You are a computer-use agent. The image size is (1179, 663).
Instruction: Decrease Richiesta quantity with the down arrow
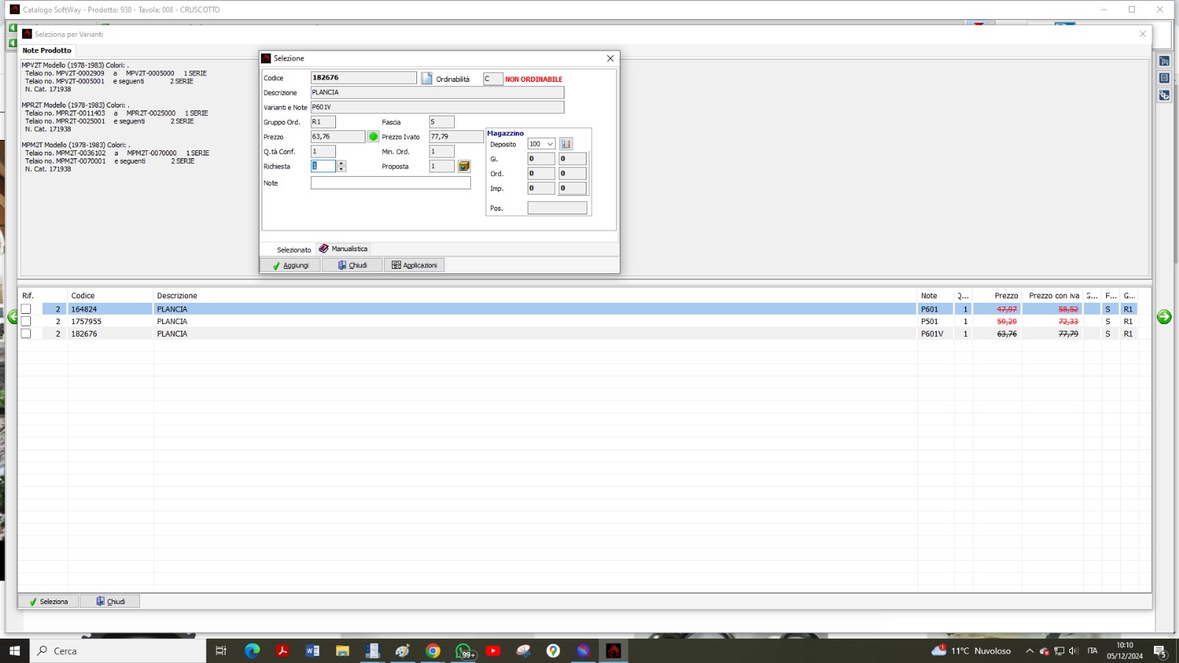point(341,169)
